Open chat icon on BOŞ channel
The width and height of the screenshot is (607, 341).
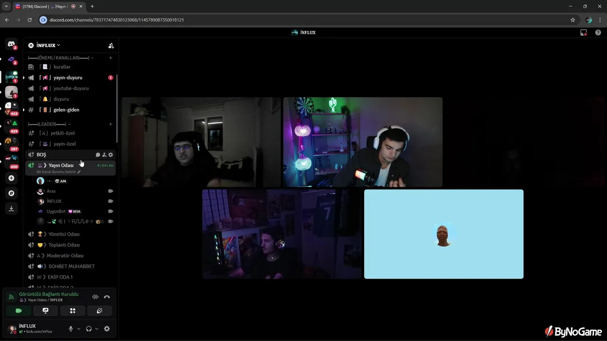(x=98, y=155)
